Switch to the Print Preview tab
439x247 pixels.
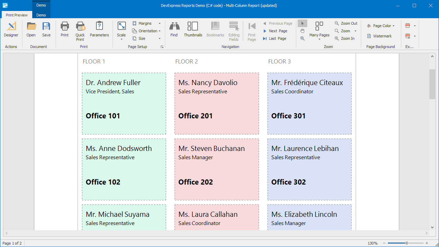pyautogui.click(x=17, y=15)
